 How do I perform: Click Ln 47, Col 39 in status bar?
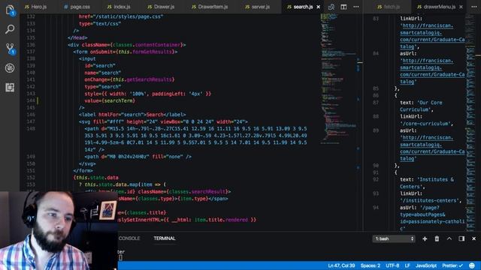[x=341, y=265]
